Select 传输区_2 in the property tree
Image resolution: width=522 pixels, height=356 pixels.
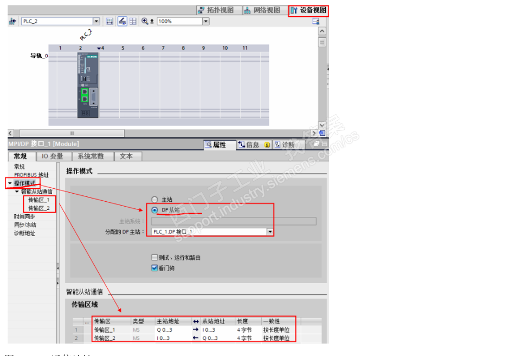[39, 208]
